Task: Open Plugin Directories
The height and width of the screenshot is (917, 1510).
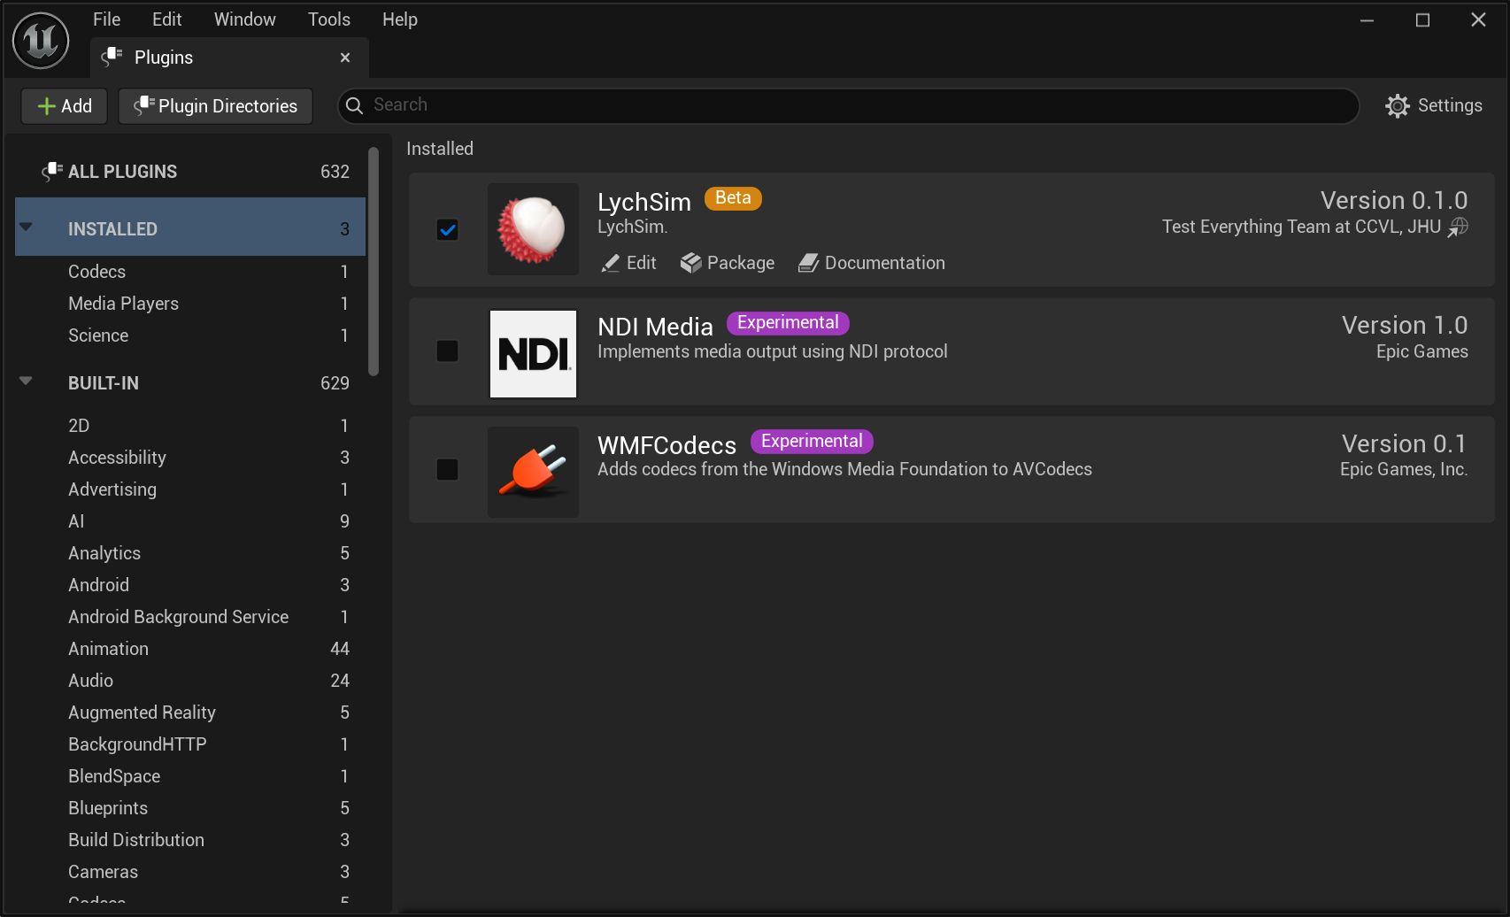Action: [x=216, y=106]
